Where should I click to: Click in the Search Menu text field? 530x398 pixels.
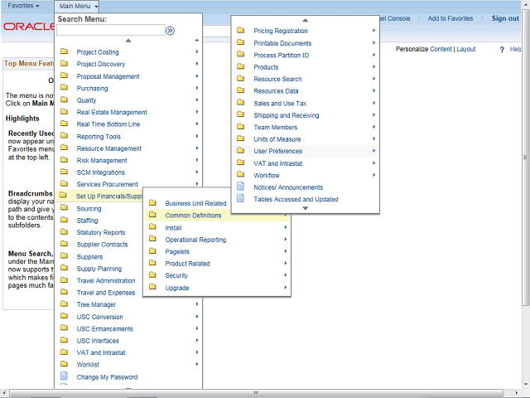[x=110, y=30]
